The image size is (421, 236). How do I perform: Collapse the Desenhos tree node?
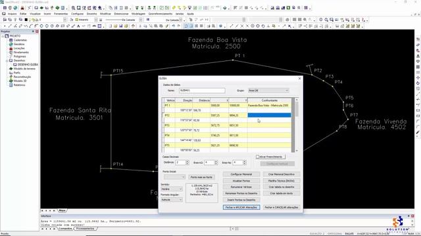point(7,61)
